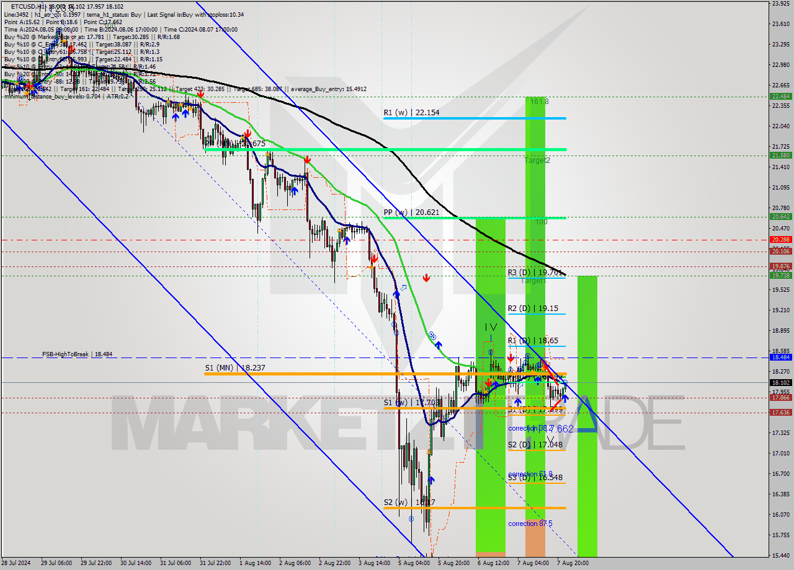This screenshot has height=570, width=794.
Task: Click the S1 (MN) | 18.237 support label
Action: click(235, 367)
